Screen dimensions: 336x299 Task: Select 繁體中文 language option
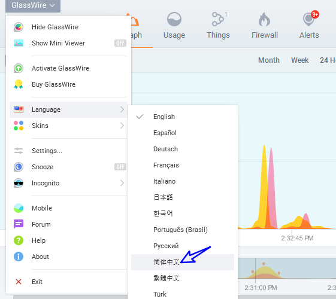183,278
